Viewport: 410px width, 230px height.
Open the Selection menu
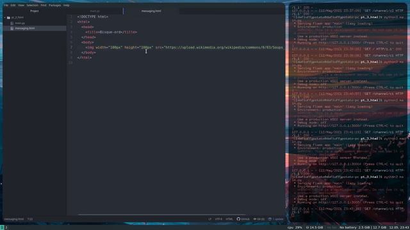pos(33,5)
